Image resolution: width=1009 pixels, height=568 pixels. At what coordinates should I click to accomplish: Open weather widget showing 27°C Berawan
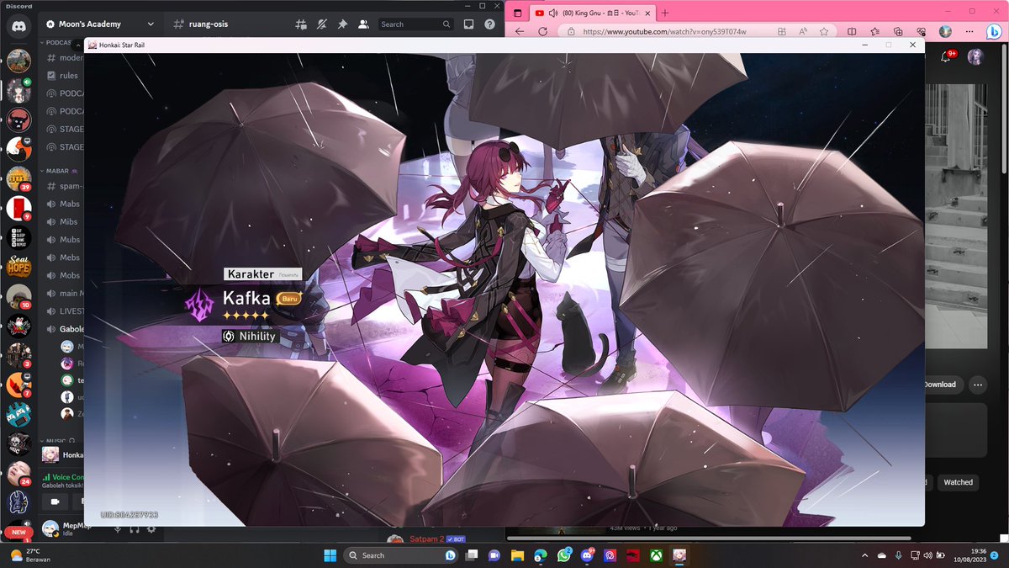point(30,555)
